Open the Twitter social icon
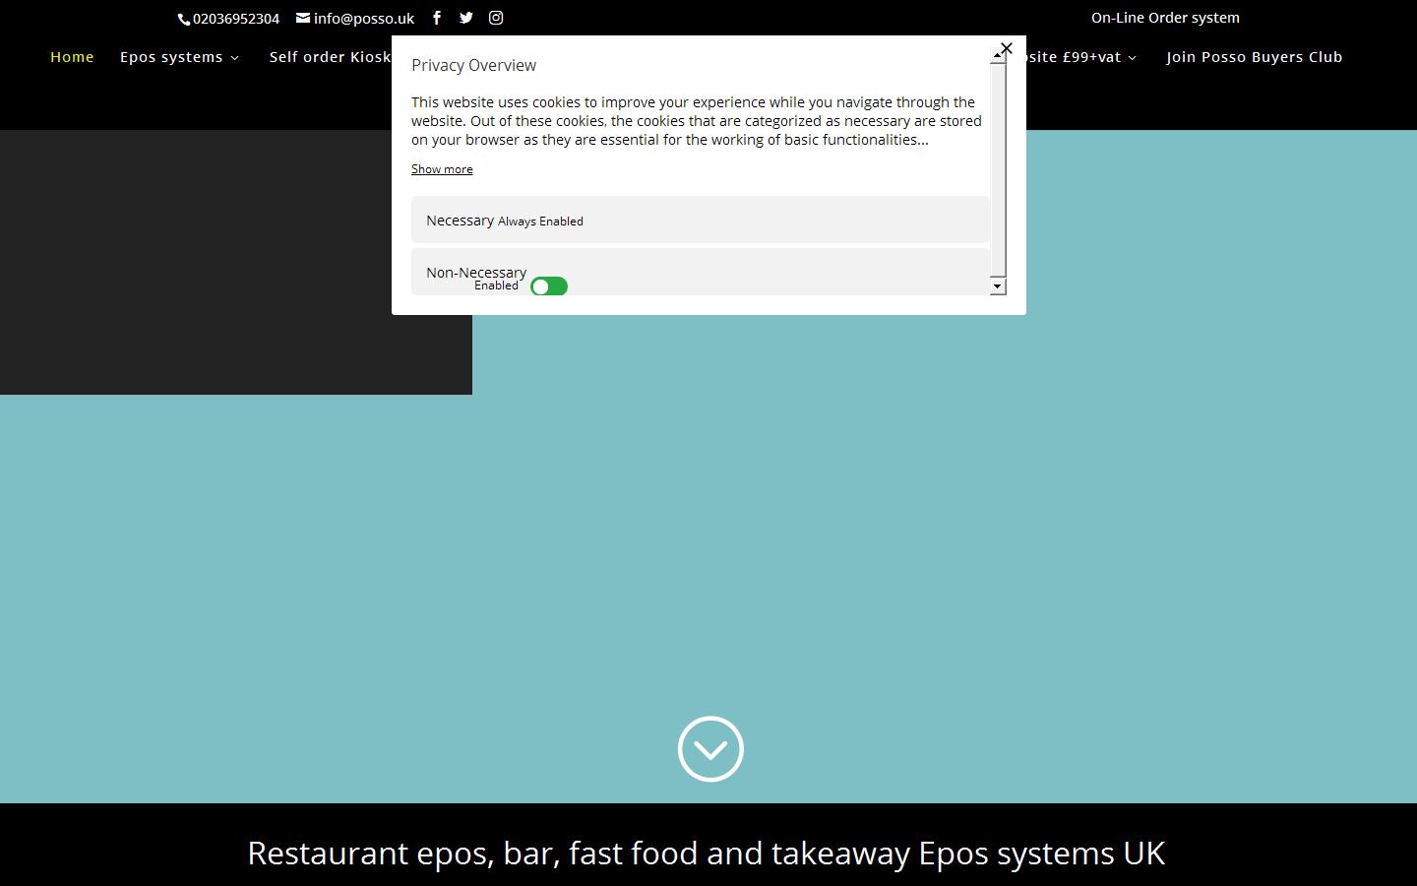1417x886 pixels. point(466,18)
